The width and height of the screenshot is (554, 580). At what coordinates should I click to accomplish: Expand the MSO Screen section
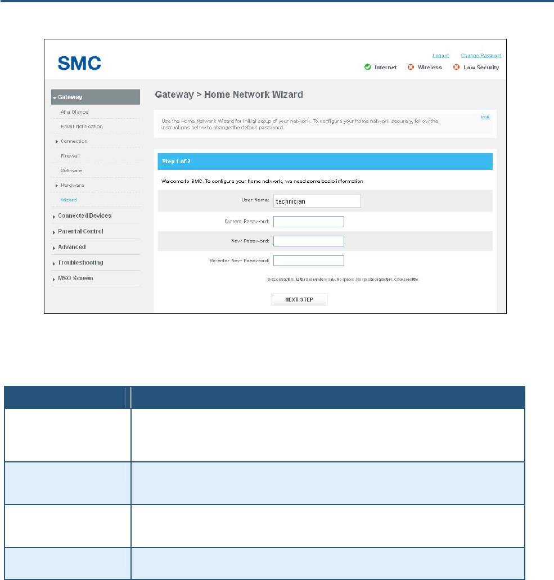pyautogui.click(x=75, y=278)
